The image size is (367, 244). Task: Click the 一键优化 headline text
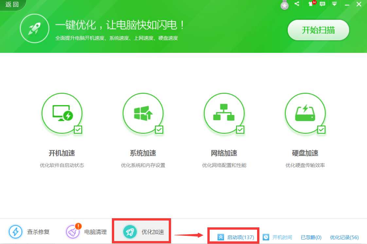pos(120,25)
